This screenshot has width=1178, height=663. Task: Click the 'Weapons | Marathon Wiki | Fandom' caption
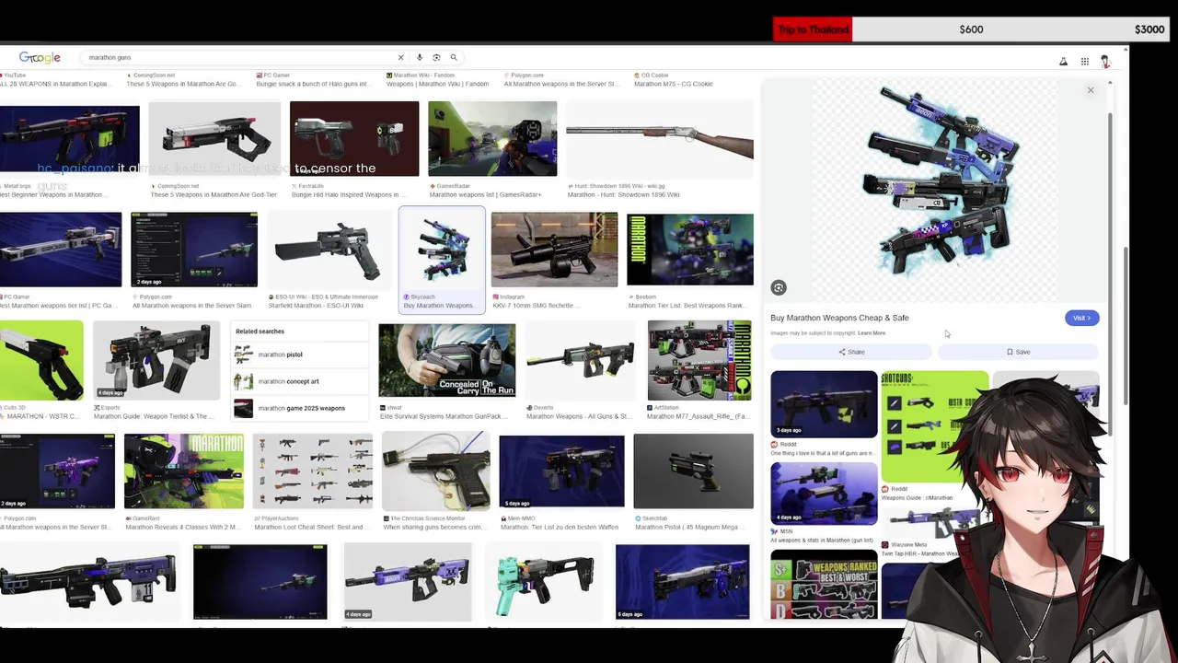pos(437,84)
